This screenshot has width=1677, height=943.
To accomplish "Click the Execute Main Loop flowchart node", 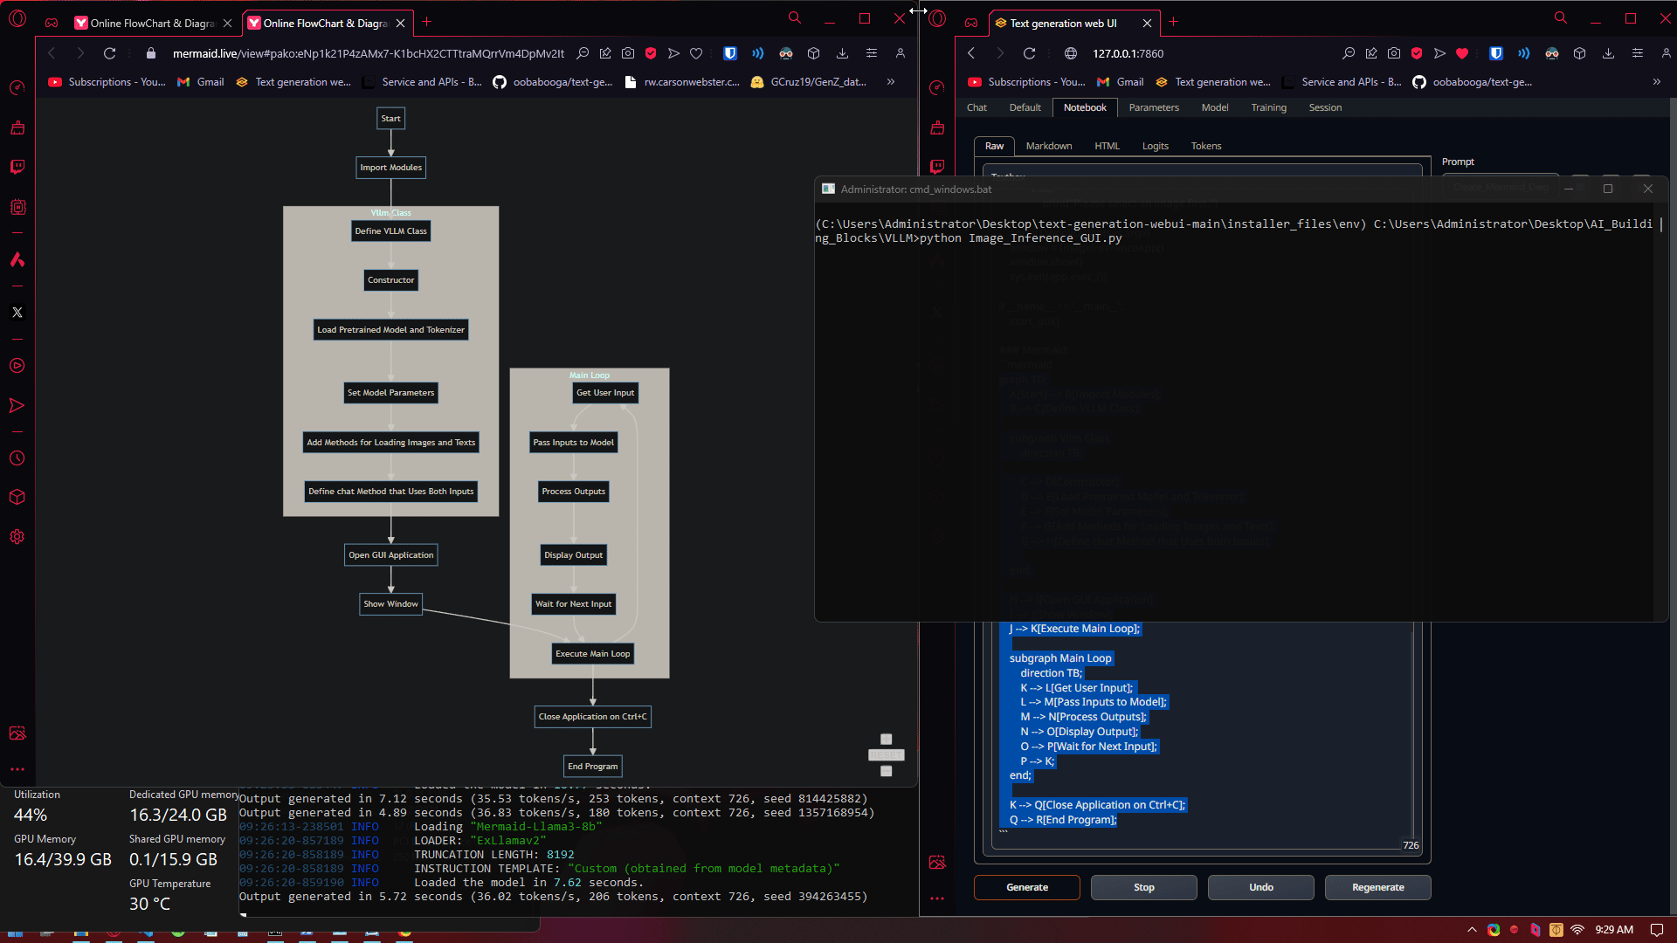I will (592, 654).
